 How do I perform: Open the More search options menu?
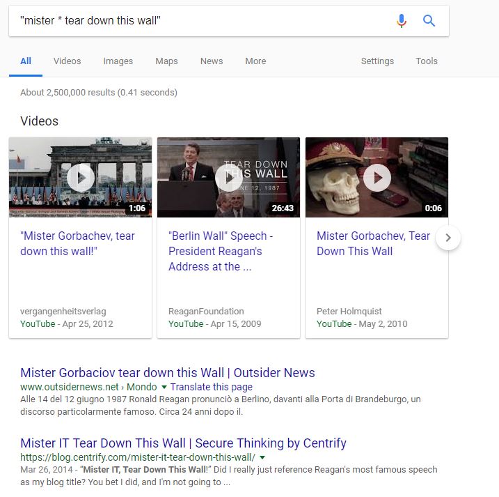click(x=255, y=61)
